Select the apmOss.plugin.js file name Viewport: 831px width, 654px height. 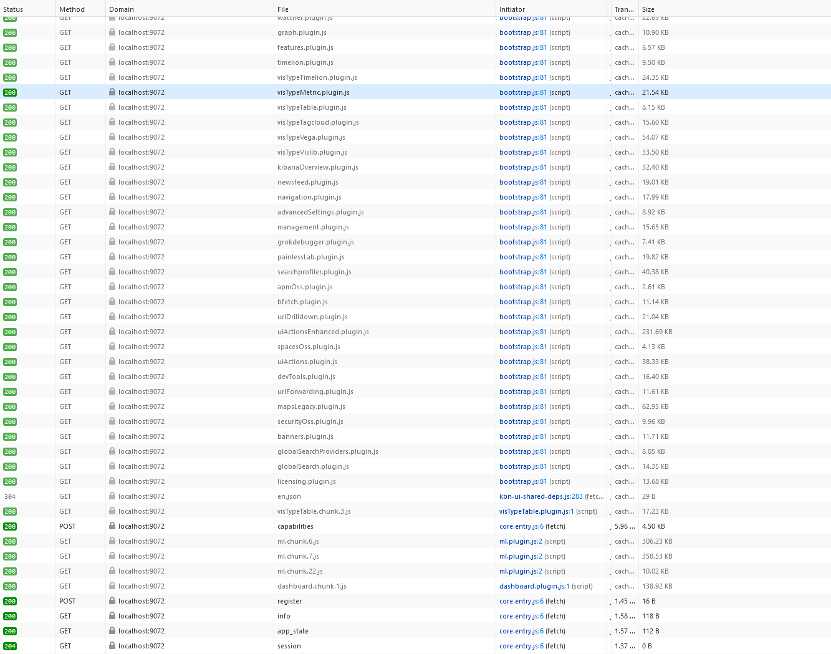(305, 287)
